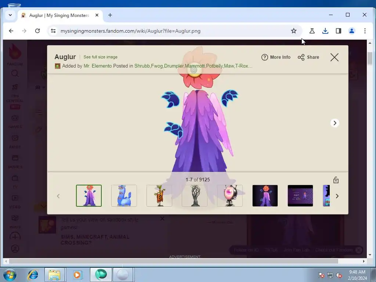This screenshot has width=376, height=282.
Task: Show next set of carousel thumbnails
Action: 337,196
